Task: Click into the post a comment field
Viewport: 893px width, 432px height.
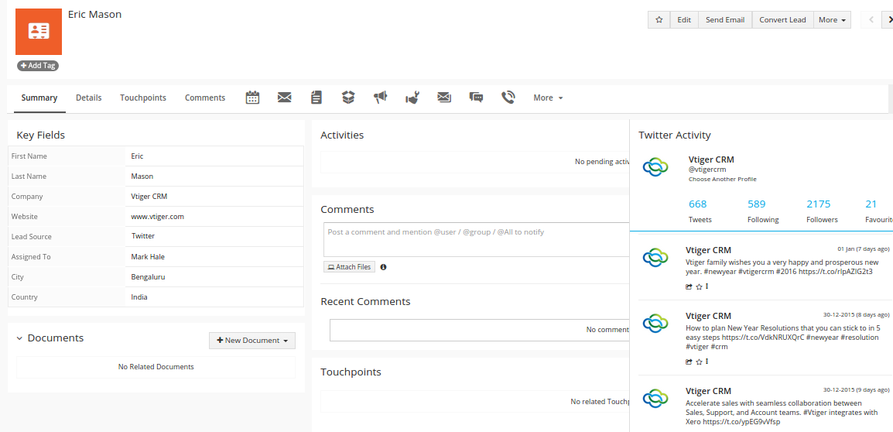Action: [x=476, y=239]
